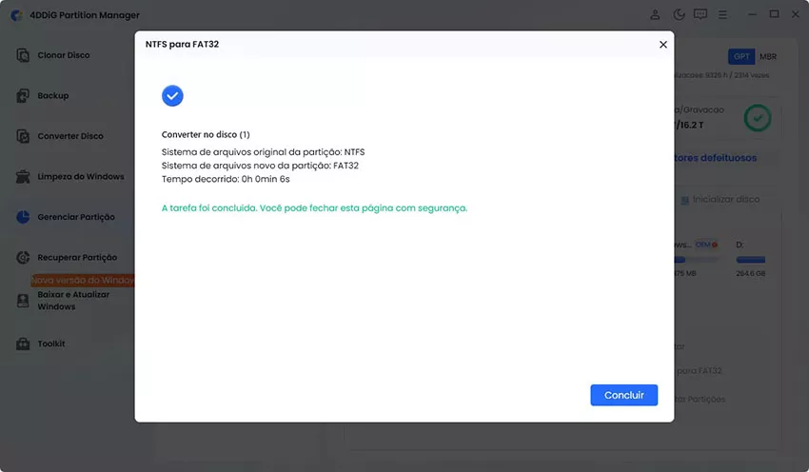Screen dimensions: 809x472
Task: Click the Recuperar Partição icon
Action: coord(23,257)
